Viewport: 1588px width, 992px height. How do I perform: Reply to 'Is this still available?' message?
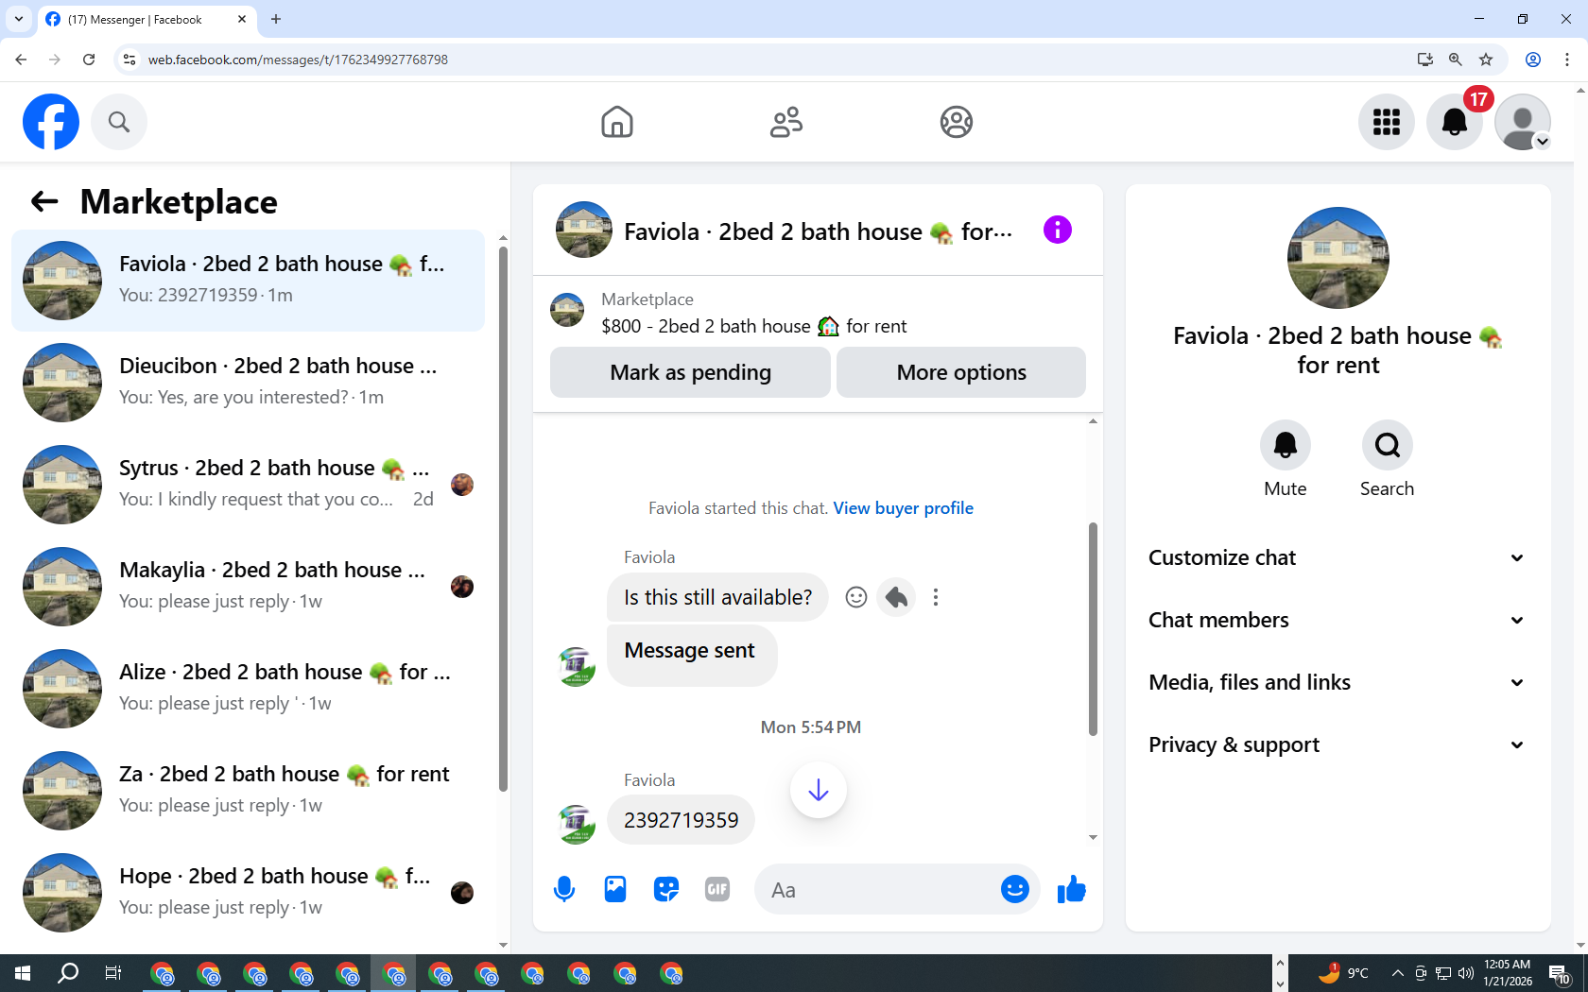point(896,597)
